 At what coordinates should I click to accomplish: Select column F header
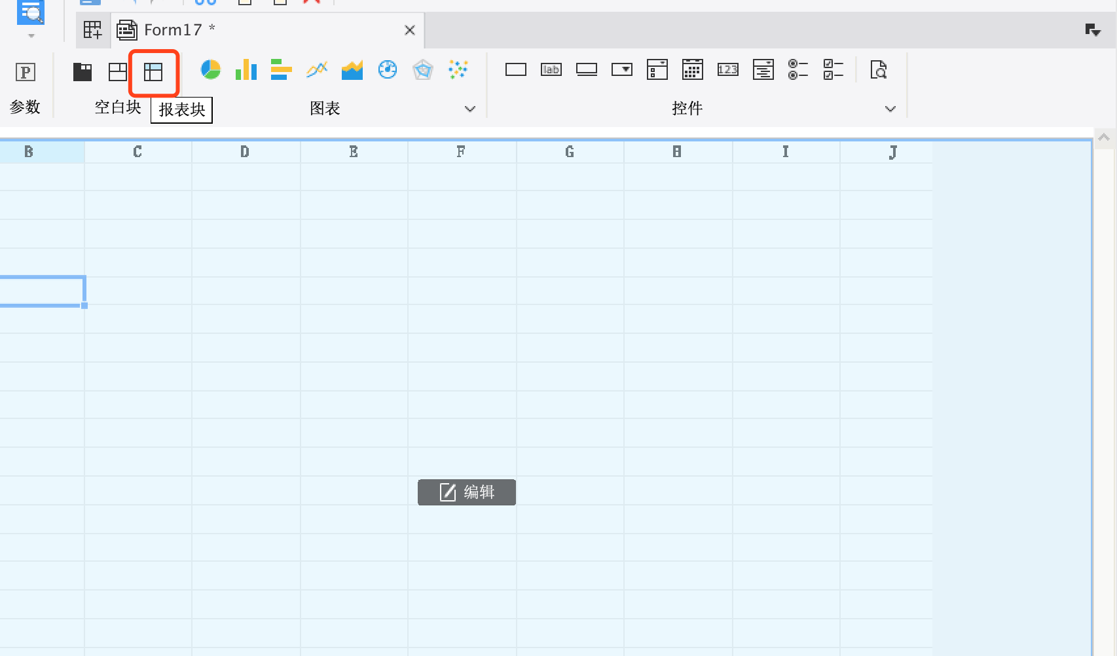[x=462, y=152]
